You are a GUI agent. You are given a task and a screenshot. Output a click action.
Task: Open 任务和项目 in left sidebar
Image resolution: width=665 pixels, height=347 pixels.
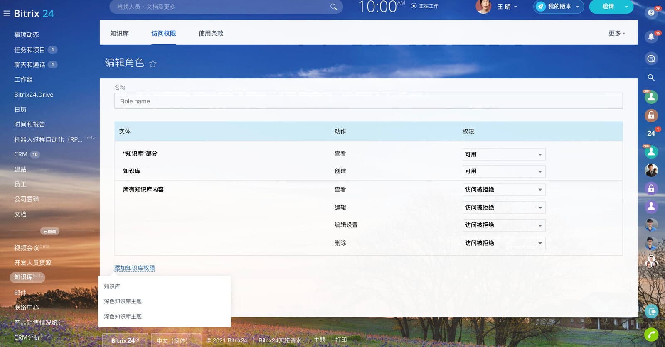(30, 50)
